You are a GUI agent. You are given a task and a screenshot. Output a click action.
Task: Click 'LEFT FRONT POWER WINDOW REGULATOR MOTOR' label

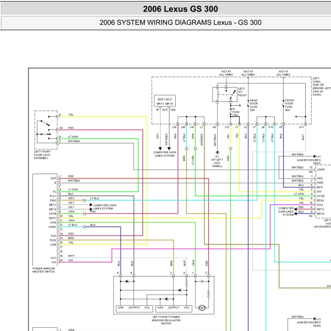point(166,320)
